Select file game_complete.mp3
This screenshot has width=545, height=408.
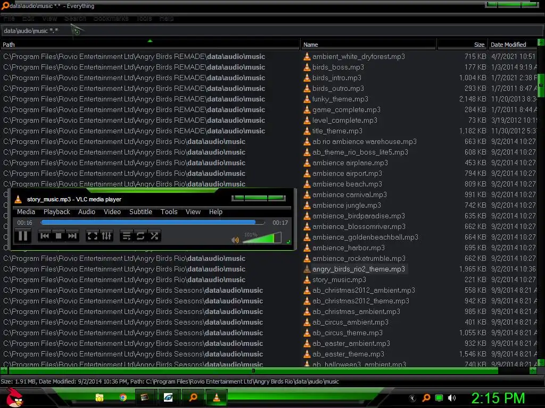(346, 109)
